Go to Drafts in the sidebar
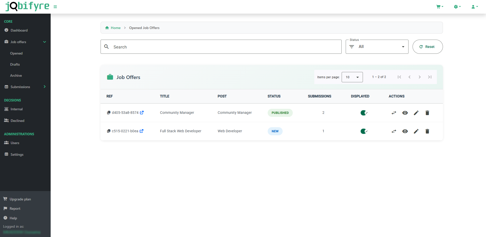 pos(15,64)
